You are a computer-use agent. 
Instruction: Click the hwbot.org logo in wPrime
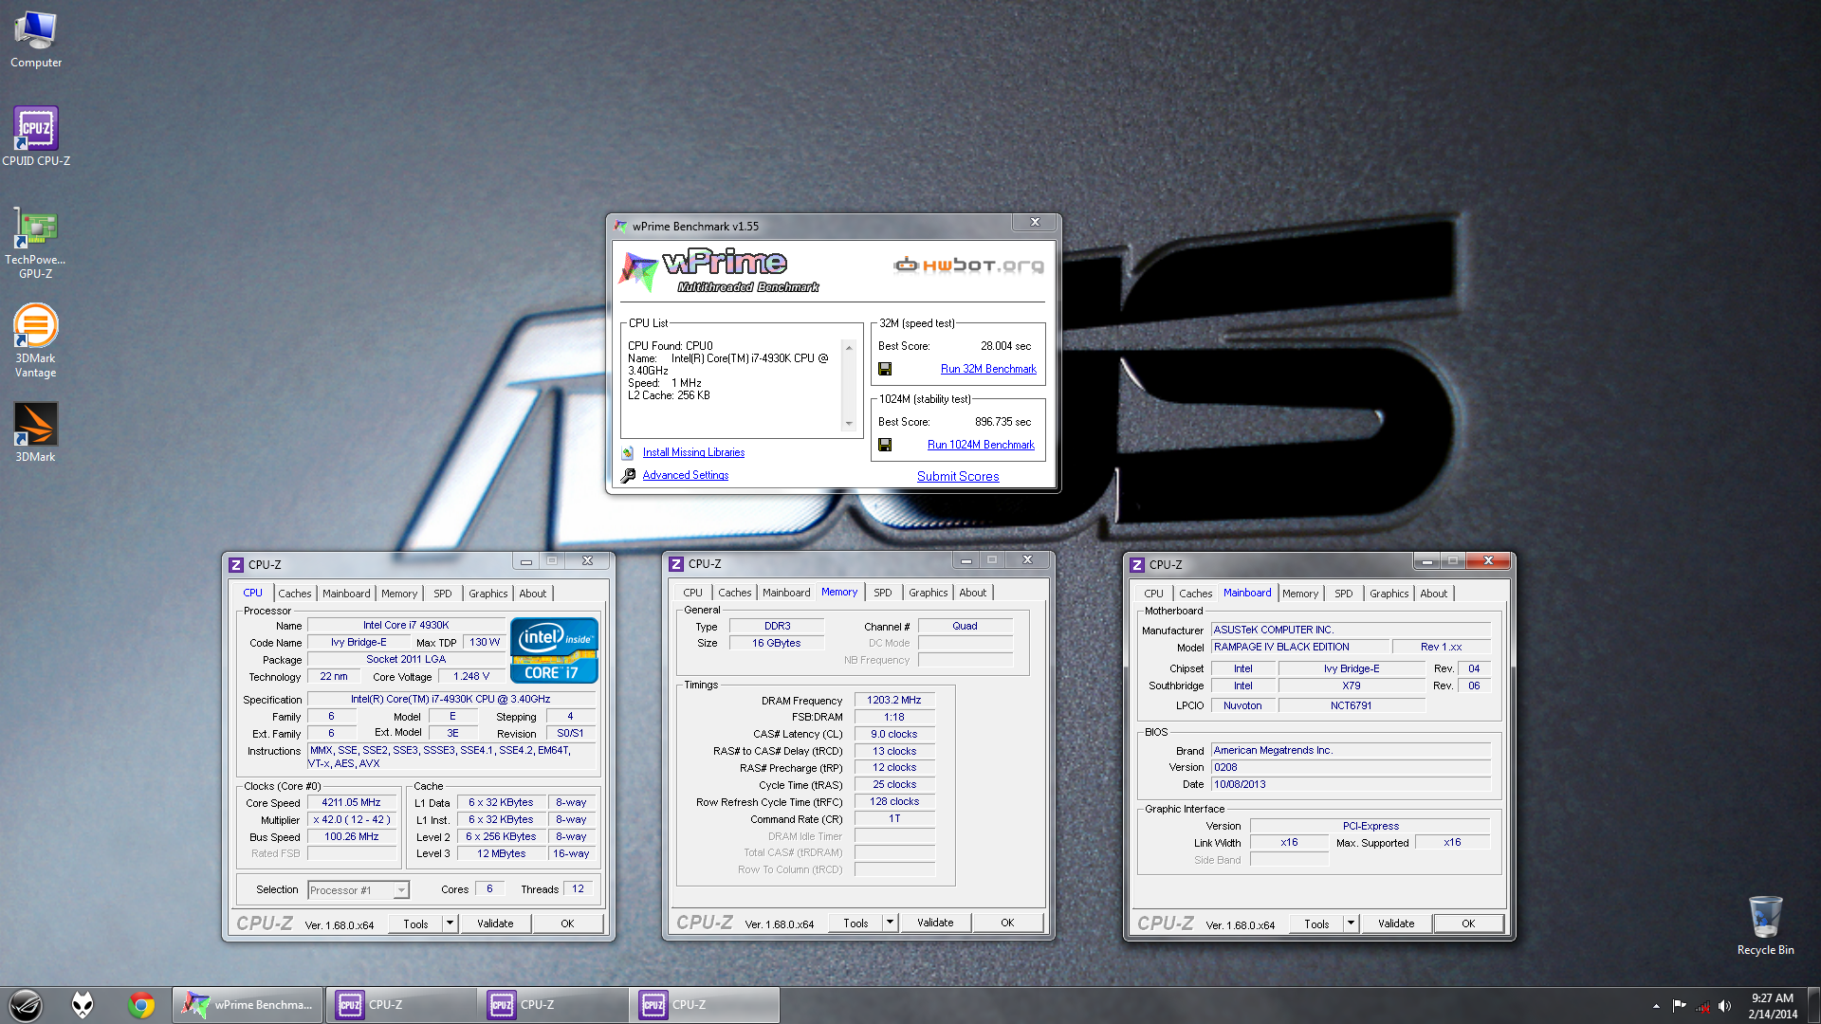tap(968, 265)
